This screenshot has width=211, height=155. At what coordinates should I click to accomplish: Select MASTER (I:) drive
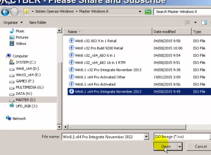(x=28, y=100)
